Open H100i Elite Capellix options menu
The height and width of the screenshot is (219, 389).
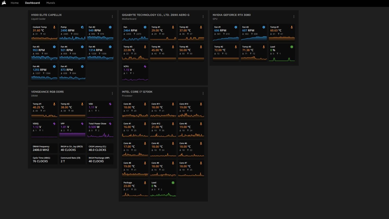point(112,17)
